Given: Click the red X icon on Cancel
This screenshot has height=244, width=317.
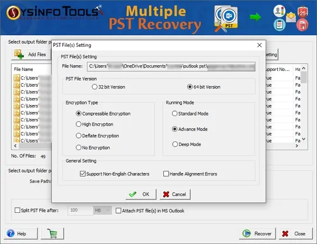Looking at the screenshot, I should (x=166, y=194).
